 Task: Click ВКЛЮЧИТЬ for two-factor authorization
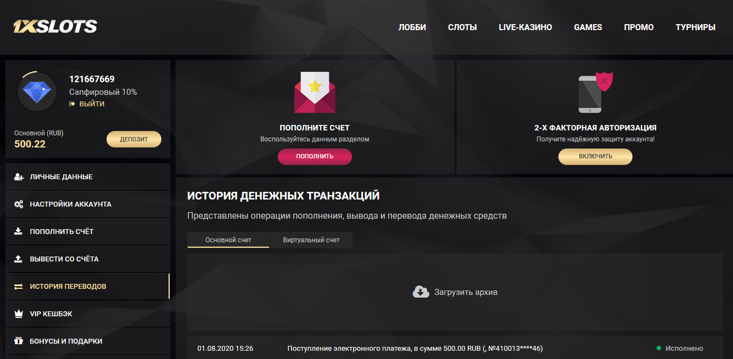click(595, 156)
